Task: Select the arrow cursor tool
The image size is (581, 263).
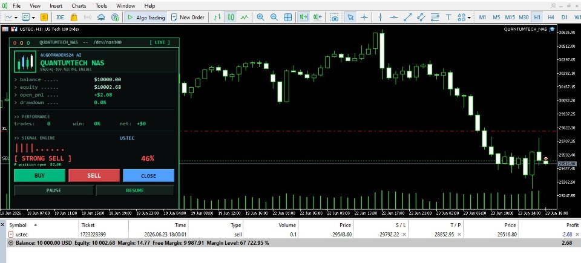Action: [350, 17]
